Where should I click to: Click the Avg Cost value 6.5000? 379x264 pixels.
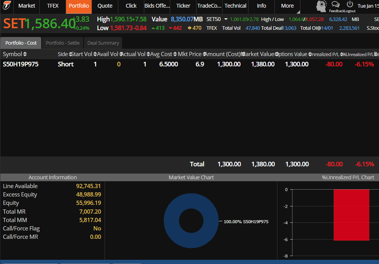(169, 64)
